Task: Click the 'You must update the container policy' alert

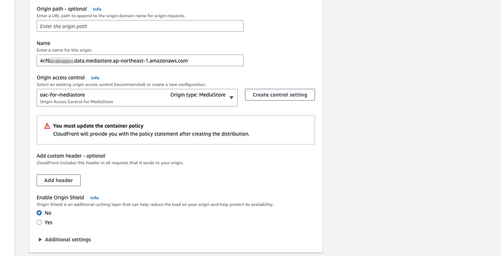Action: click(176, 130)
